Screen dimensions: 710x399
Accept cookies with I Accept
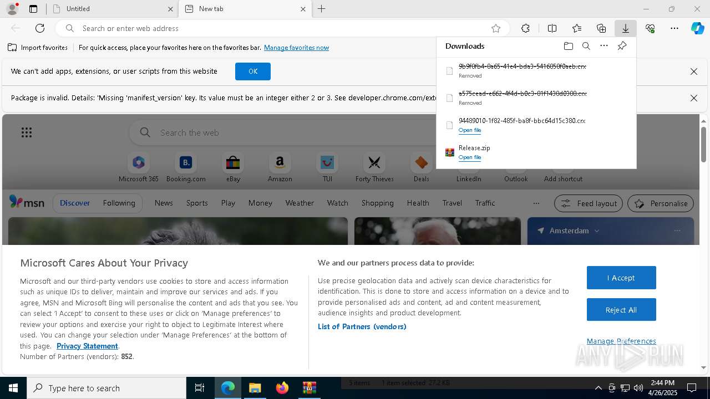click(x=621, y=278)
